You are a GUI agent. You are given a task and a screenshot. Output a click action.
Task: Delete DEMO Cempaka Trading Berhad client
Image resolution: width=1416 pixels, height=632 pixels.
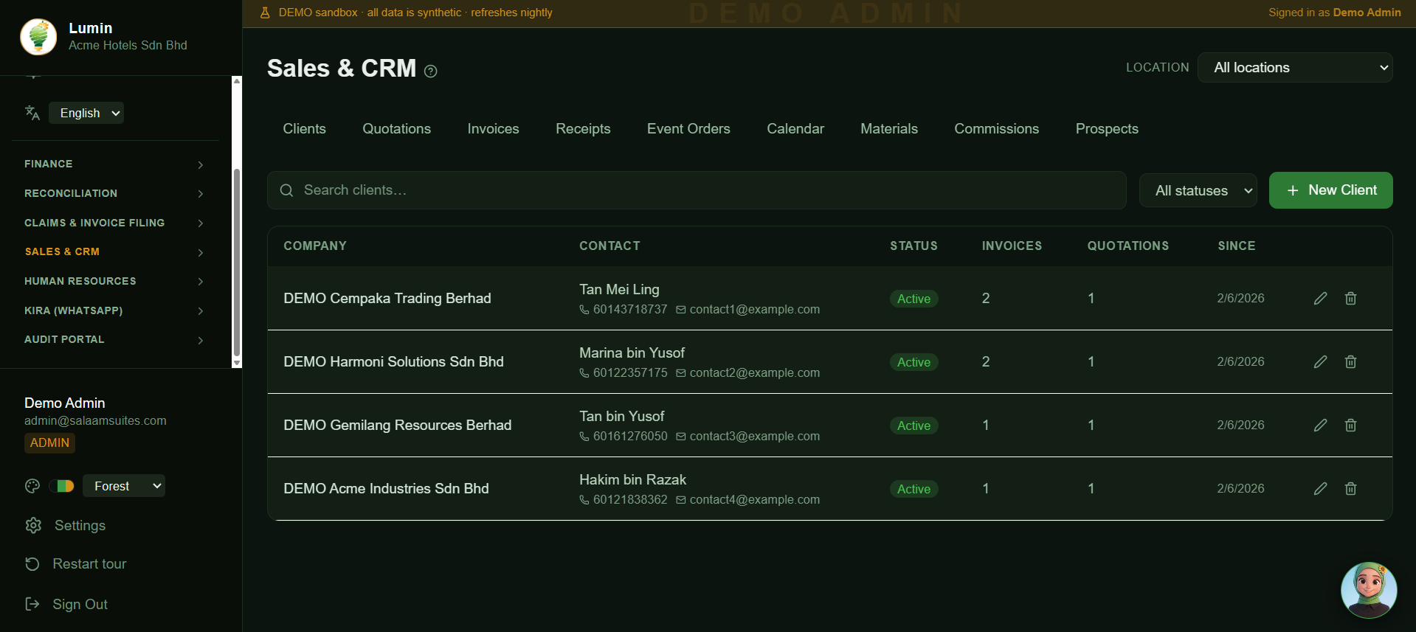coord(1350,298)
